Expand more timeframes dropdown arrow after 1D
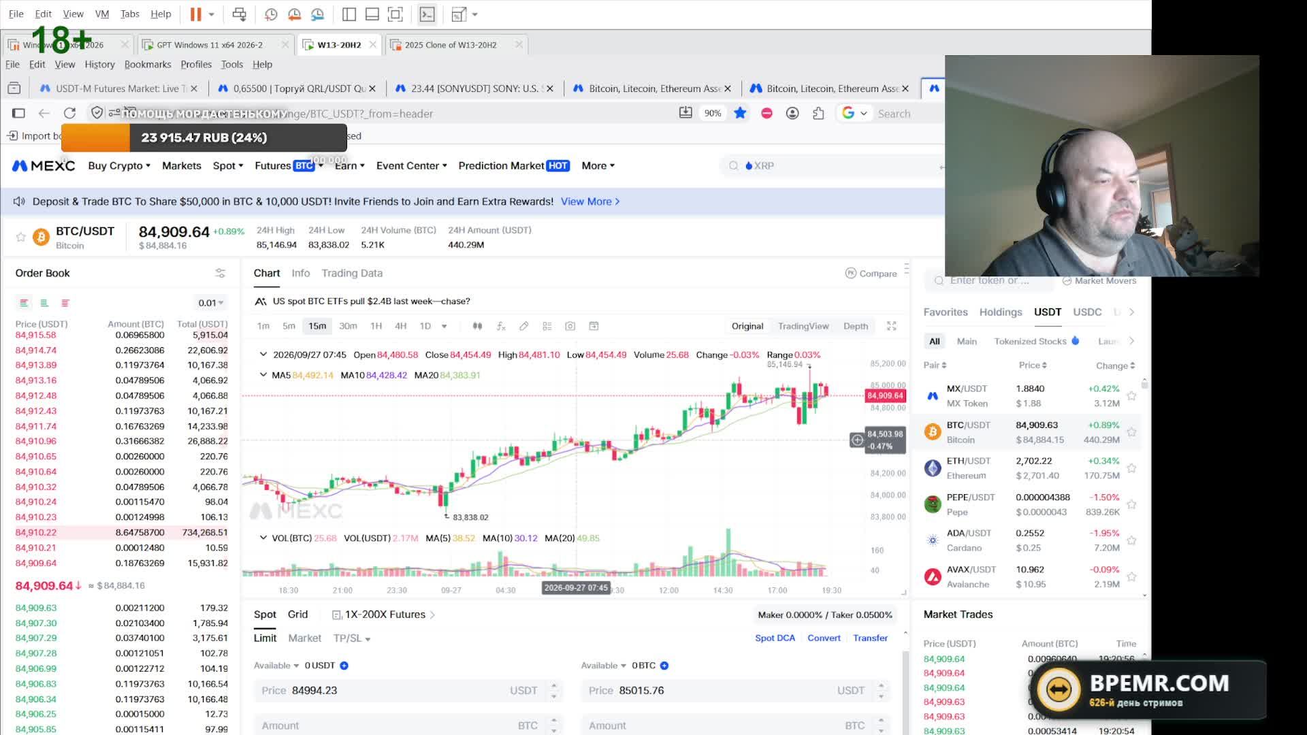 (x=445, y=326)
